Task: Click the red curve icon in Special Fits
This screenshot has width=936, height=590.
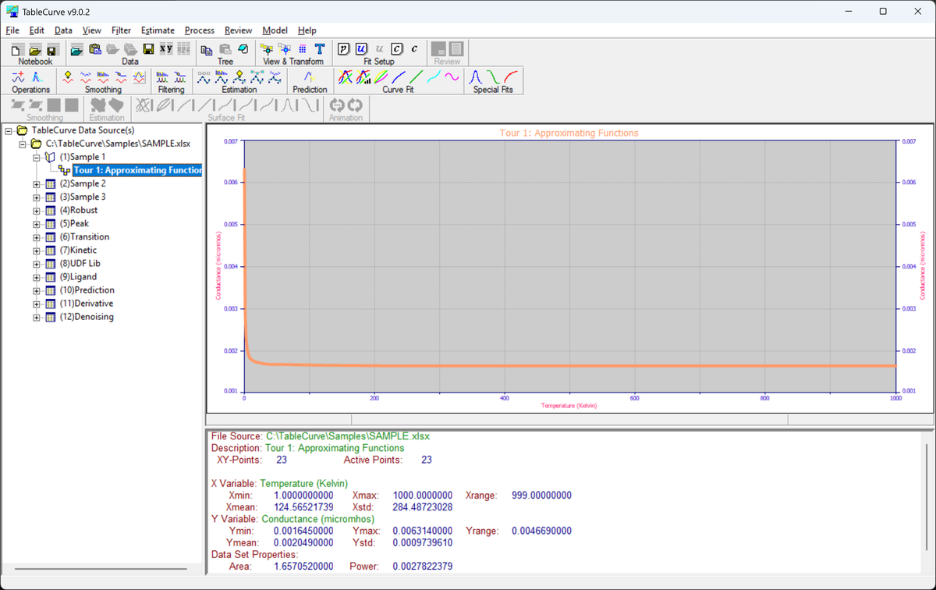Action: [x=512, y=77]
